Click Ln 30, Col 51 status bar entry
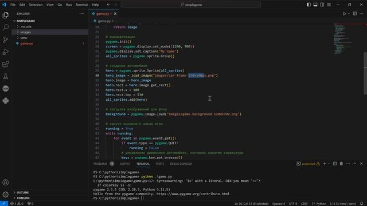 click(x=251, y=204)
